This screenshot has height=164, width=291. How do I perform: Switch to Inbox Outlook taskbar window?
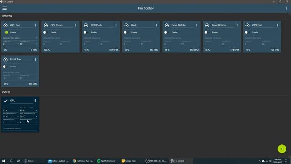tap(59, 161)
